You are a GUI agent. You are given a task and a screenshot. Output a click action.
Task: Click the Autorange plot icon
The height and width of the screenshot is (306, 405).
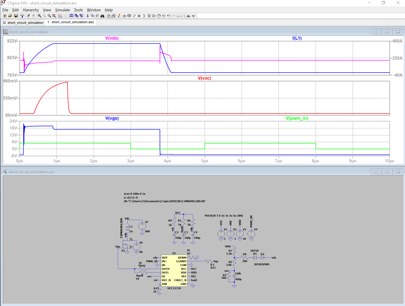(60, 16)
